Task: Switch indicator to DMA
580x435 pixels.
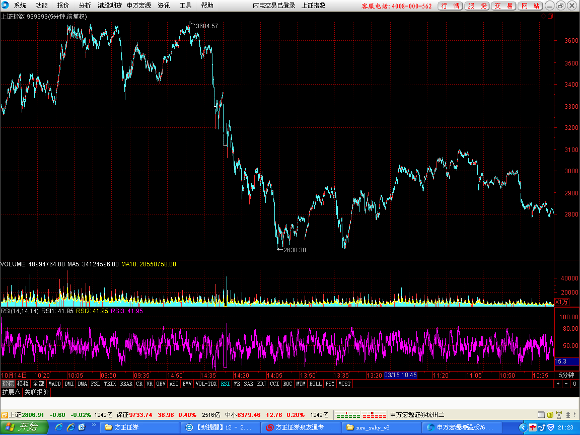Action: 83,384
